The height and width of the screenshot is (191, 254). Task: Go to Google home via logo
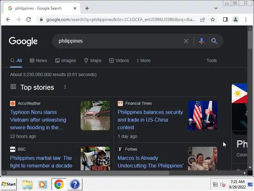click(x=23, y=41)
